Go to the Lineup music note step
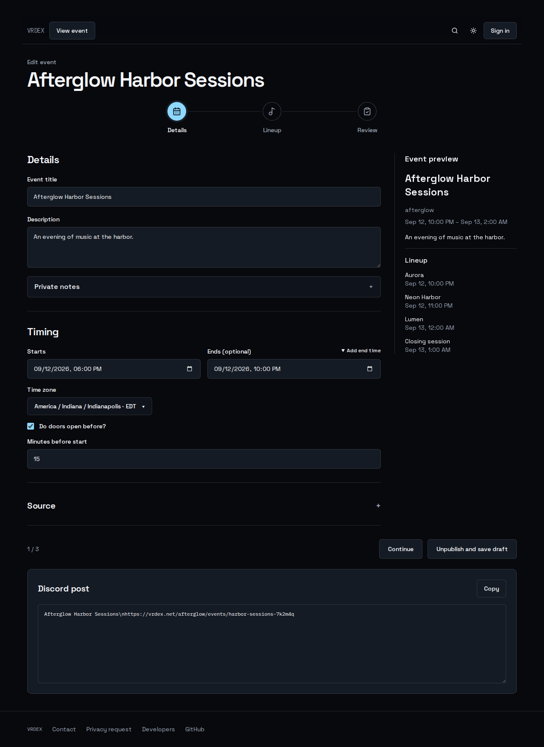This screenshot has width=544, height=747. pos(272,111)
